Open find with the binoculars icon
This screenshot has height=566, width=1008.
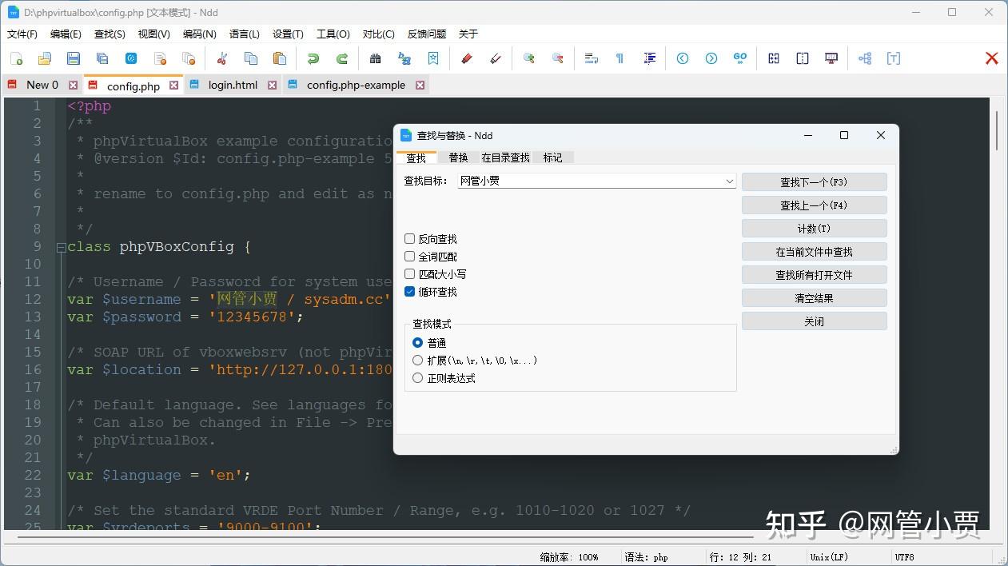(375, 58)
